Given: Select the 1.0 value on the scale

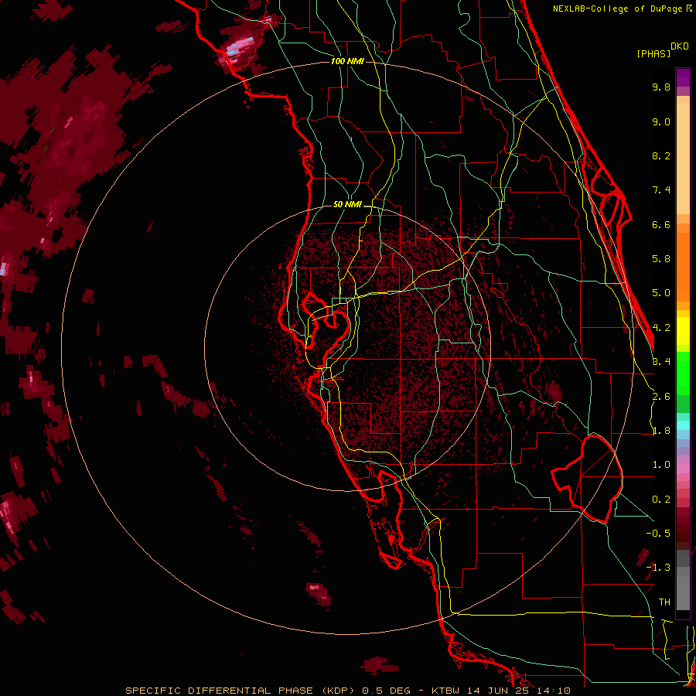Looking at the screenshot, I should click(x=661, y=465).
